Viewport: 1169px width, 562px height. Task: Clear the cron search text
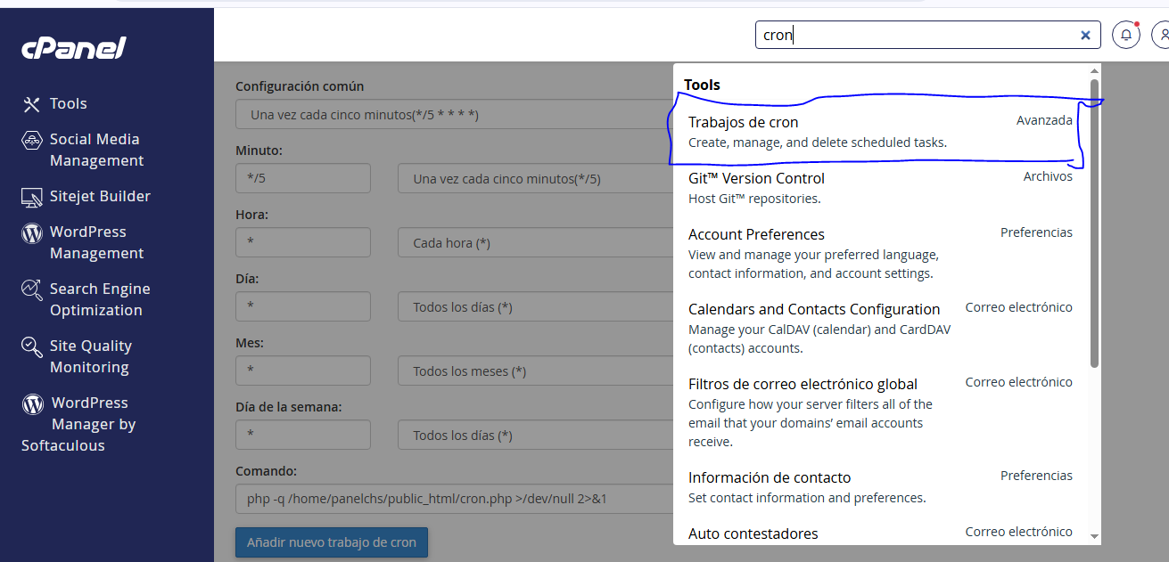1085,36
